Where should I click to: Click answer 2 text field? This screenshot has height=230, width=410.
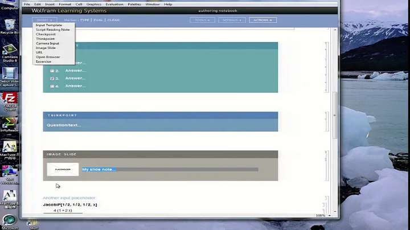[76, 71]
